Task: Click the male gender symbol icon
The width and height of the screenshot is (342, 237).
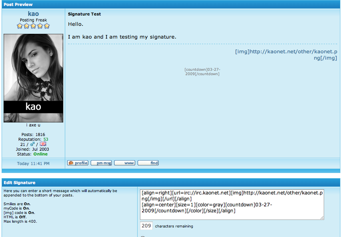Action: tap(33, 144)
